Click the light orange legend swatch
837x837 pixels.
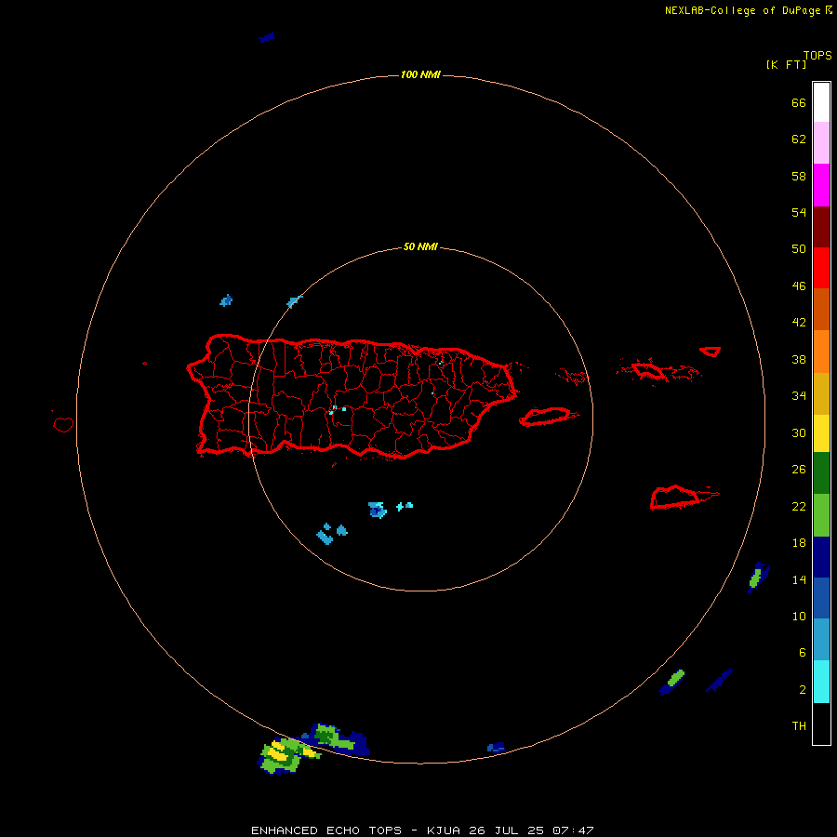click(821, 351)
